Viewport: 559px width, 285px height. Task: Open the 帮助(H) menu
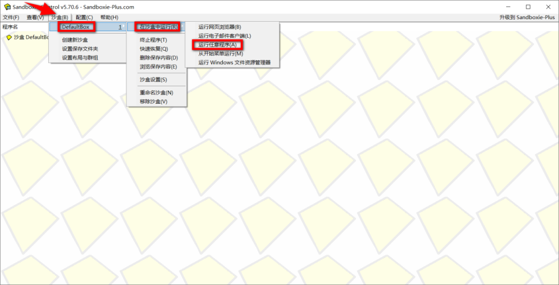coord(109,18)
